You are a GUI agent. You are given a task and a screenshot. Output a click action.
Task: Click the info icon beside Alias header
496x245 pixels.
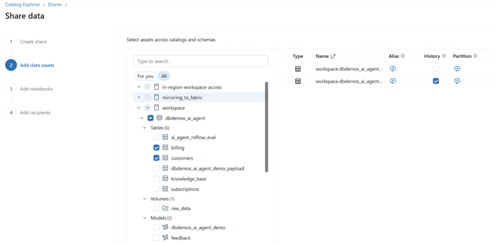pos(403,56)
